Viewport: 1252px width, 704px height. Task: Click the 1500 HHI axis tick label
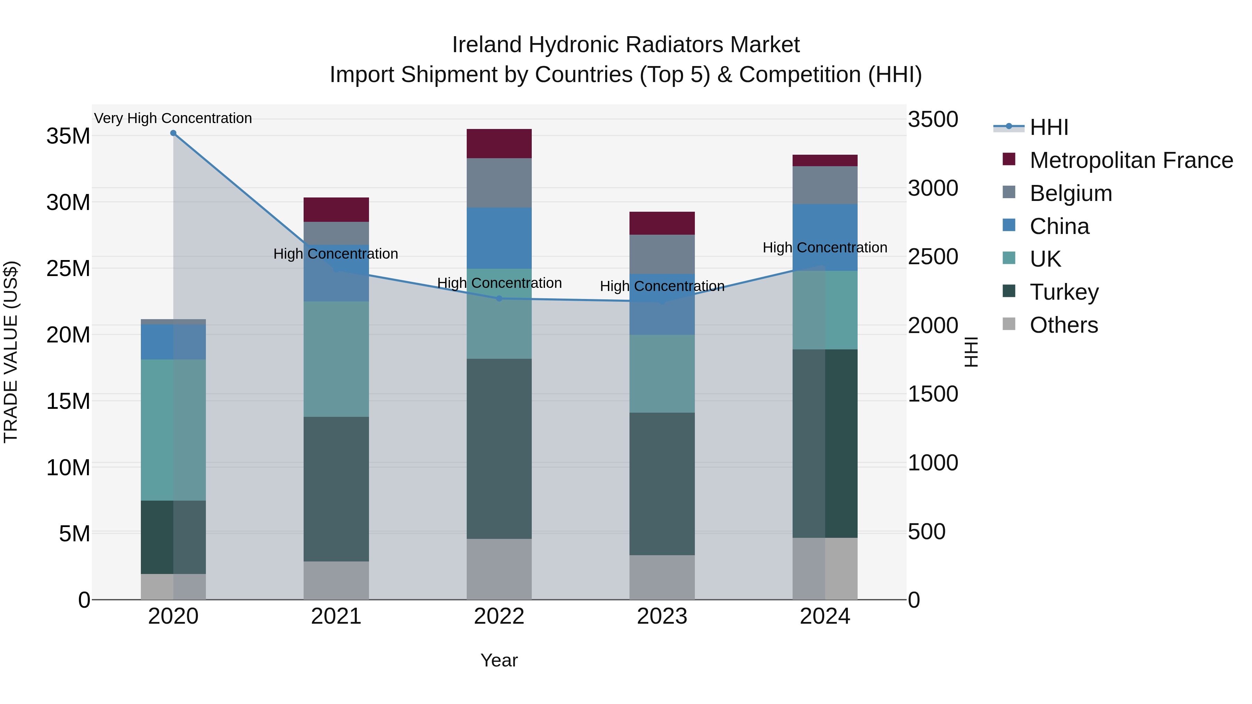tap(933, 394)
